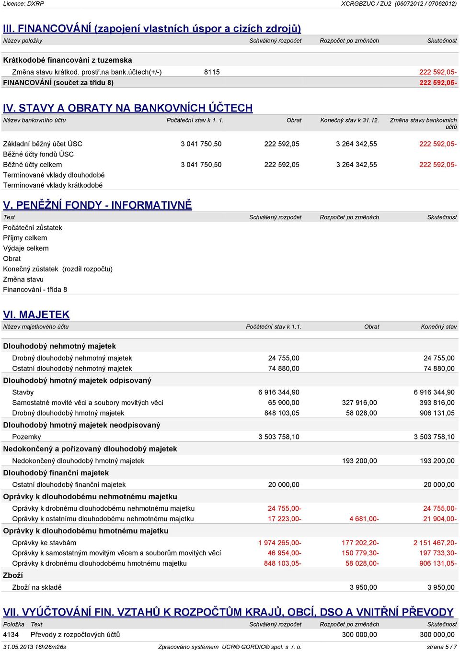This screenshot has height=651, width=460.
Task: Select 'Změna stavu krátkod. prostř.na bank.účtech(+/-)' text
Action: pos(87,72)
